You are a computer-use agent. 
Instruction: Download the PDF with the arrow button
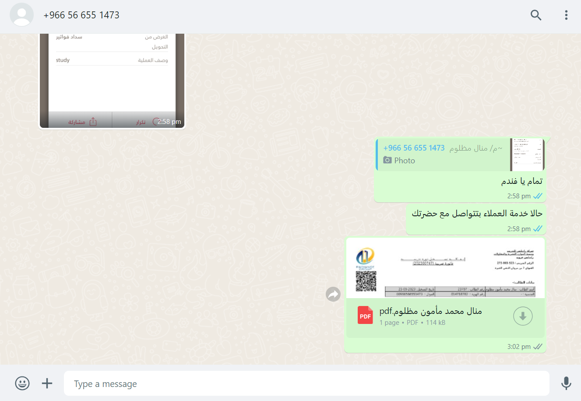click(x=523, y=316)
